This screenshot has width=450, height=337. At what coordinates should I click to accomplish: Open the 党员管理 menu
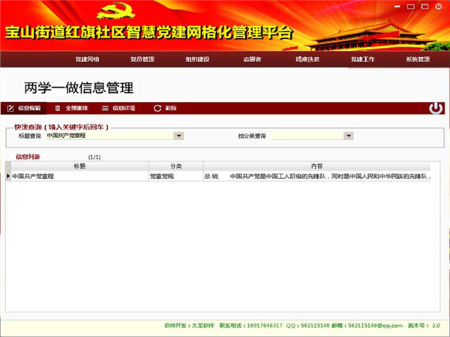coord(142,59)
